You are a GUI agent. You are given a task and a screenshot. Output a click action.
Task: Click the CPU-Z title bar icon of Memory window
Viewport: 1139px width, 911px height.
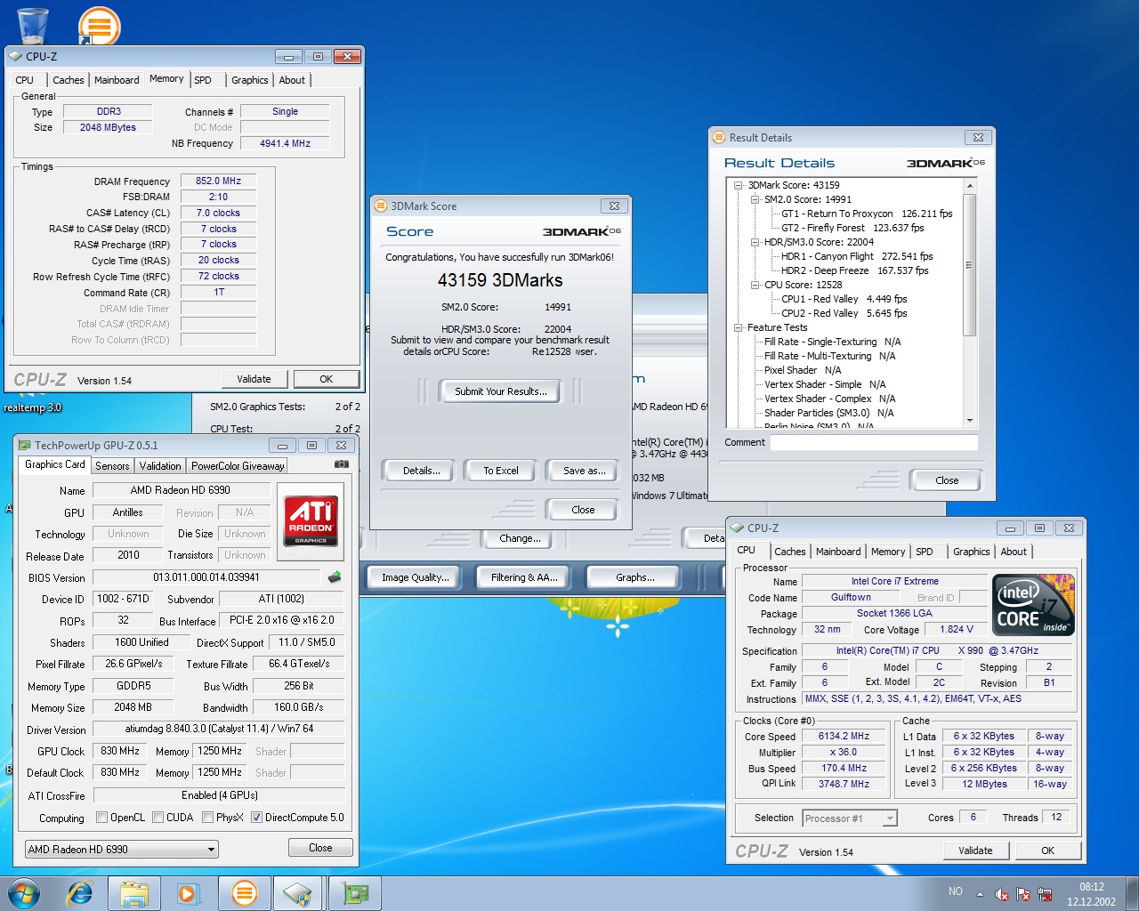15,56
